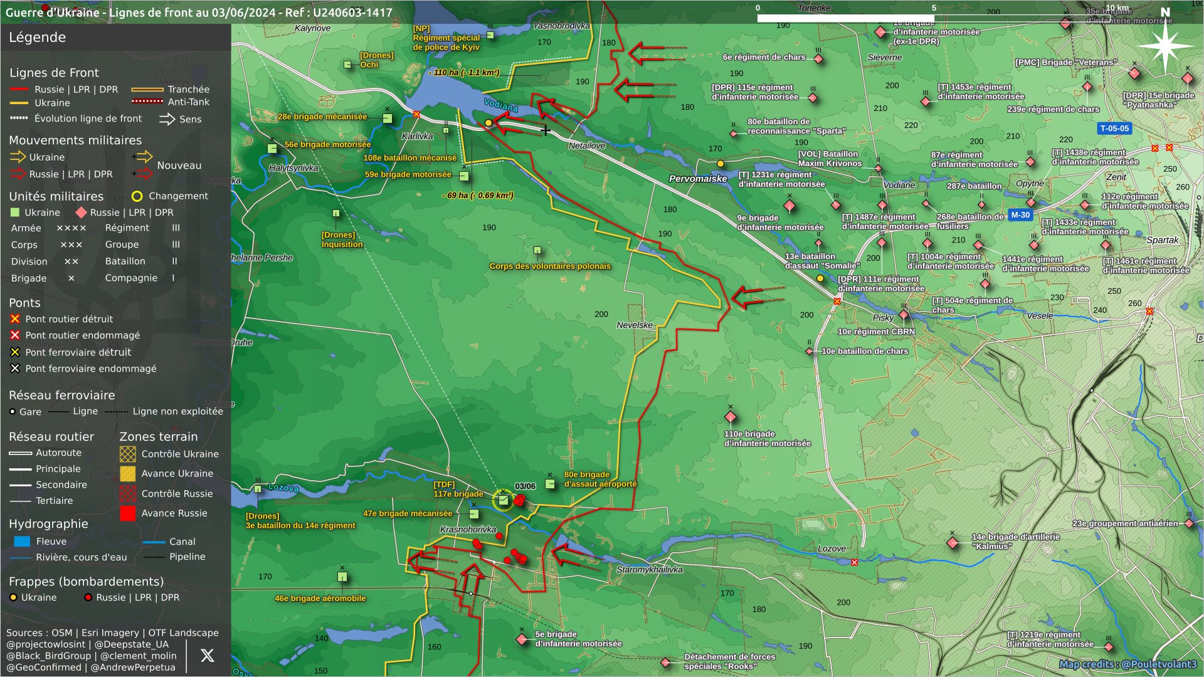Image resolution: width=1204 pixels, height=677 pixels.
Task: Click the green Ukraine unit square in the legend
Action: tap(15, 213)
